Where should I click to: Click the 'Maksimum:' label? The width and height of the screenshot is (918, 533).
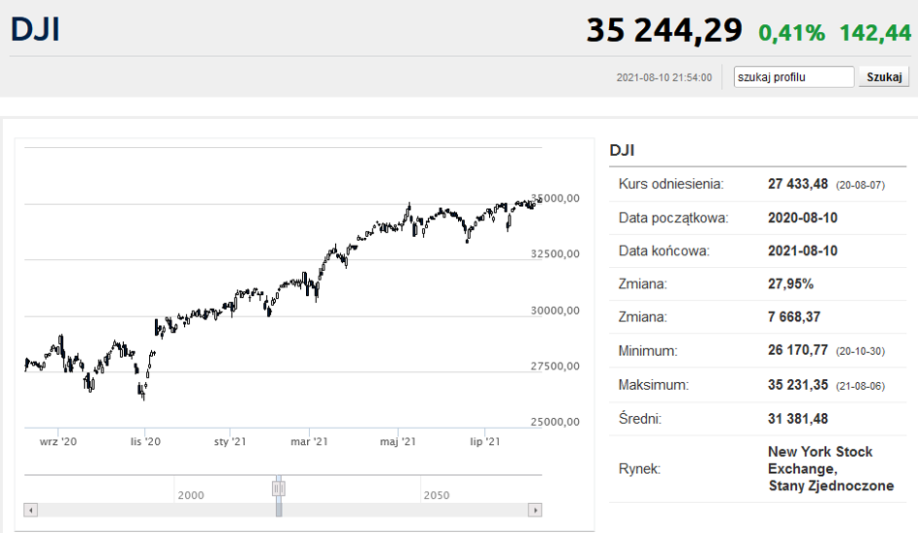[x=654, y=385]
